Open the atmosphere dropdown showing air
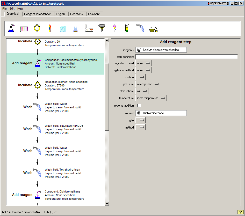 point(142,91)
